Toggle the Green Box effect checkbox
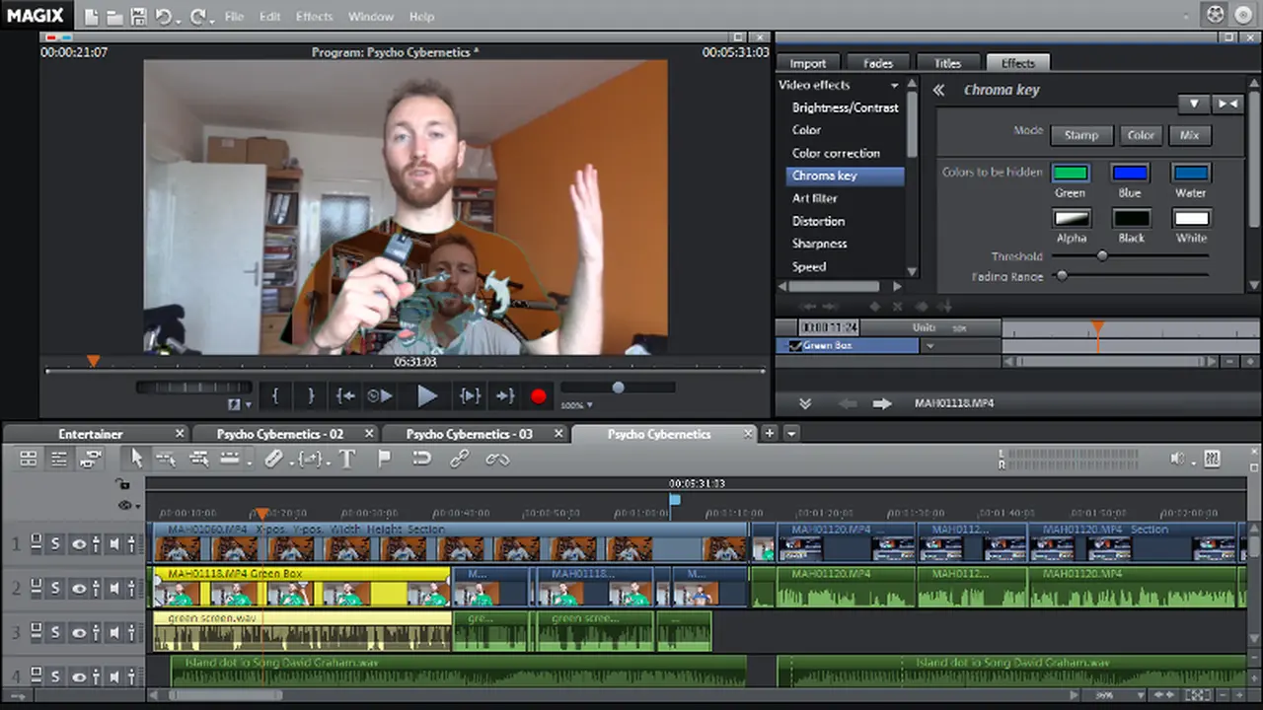This screenshot has height=710, width=1263. (x=794, y=346)
